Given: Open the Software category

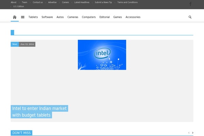Looking at the screenshot, I should [x=47, y=17].
